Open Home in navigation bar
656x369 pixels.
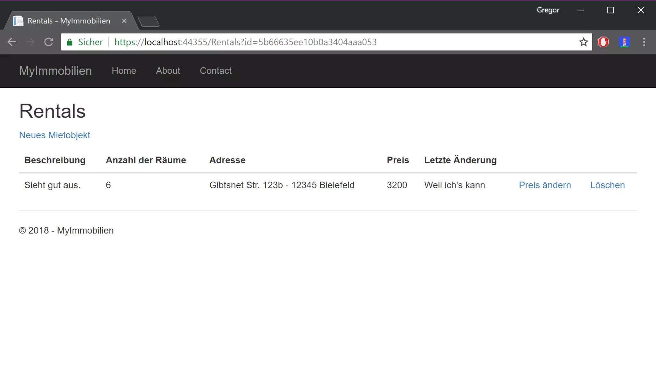click(124, 71)
